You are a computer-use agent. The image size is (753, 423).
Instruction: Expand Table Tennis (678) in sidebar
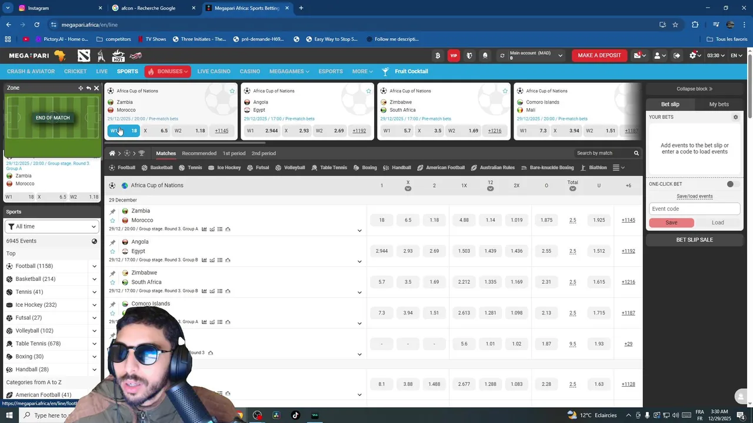(x=94, y=344)
